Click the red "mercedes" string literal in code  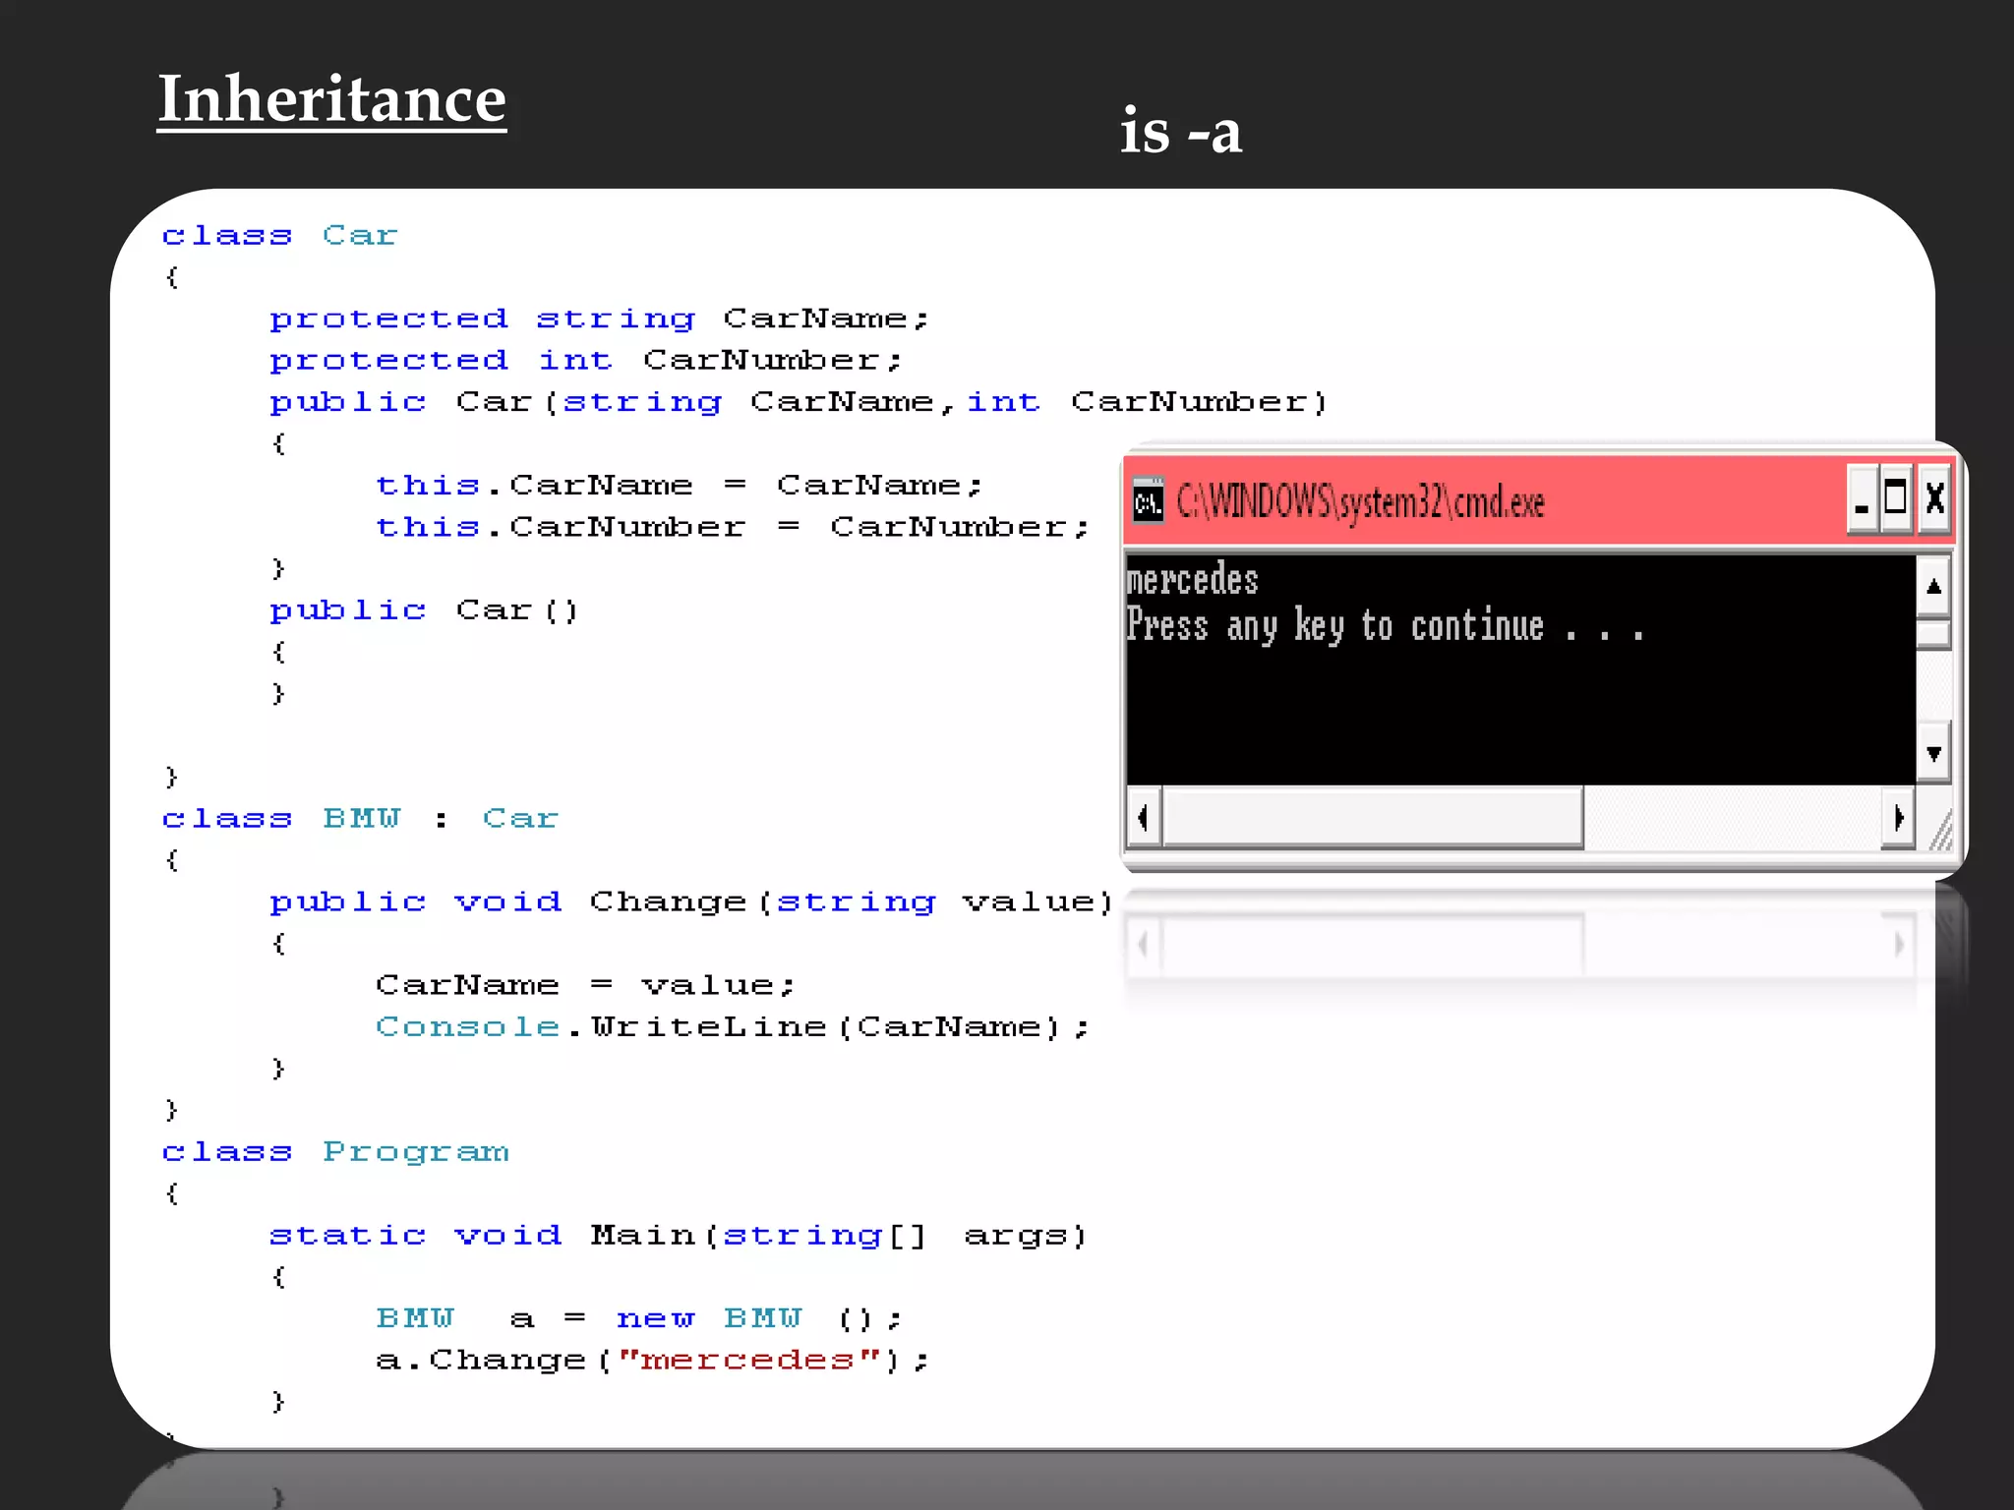pos(748,1360)
